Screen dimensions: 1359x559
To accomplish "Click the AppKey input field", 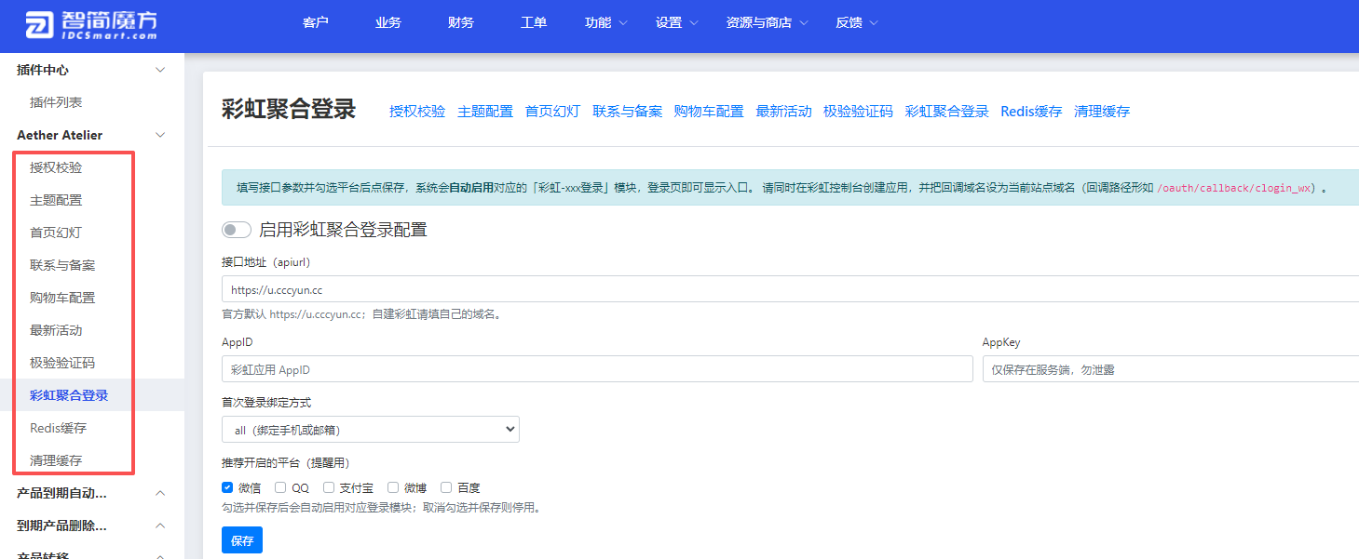I will pos(1171,369).
